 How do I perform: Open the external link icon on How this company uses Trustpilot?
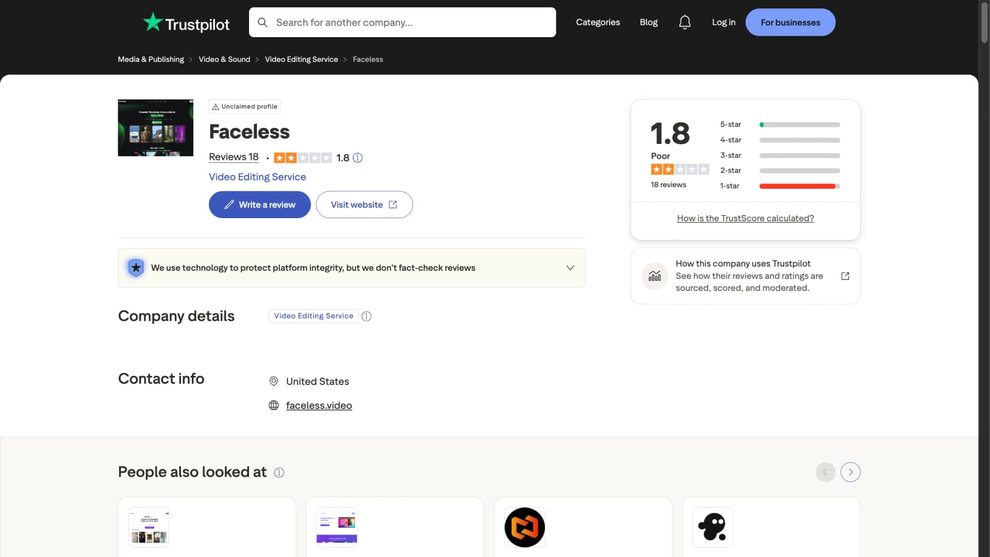point(845,276)
